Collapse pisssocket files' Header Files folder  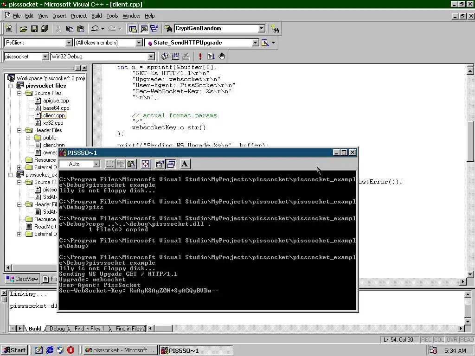(19, 130)
